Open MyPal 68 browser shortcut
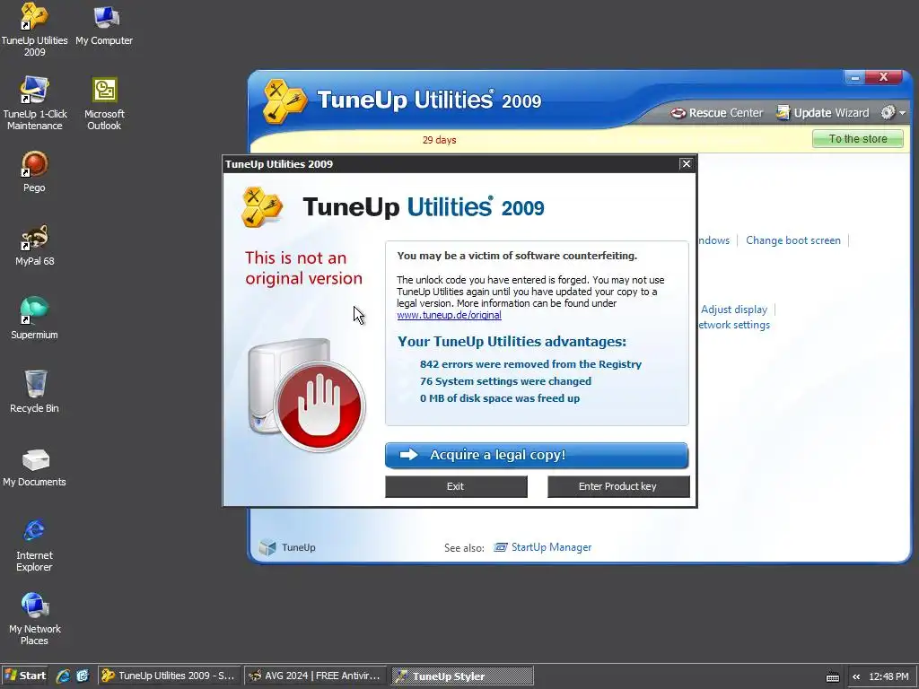The width and height of the screenshot is (919, 689). (35, 245)
